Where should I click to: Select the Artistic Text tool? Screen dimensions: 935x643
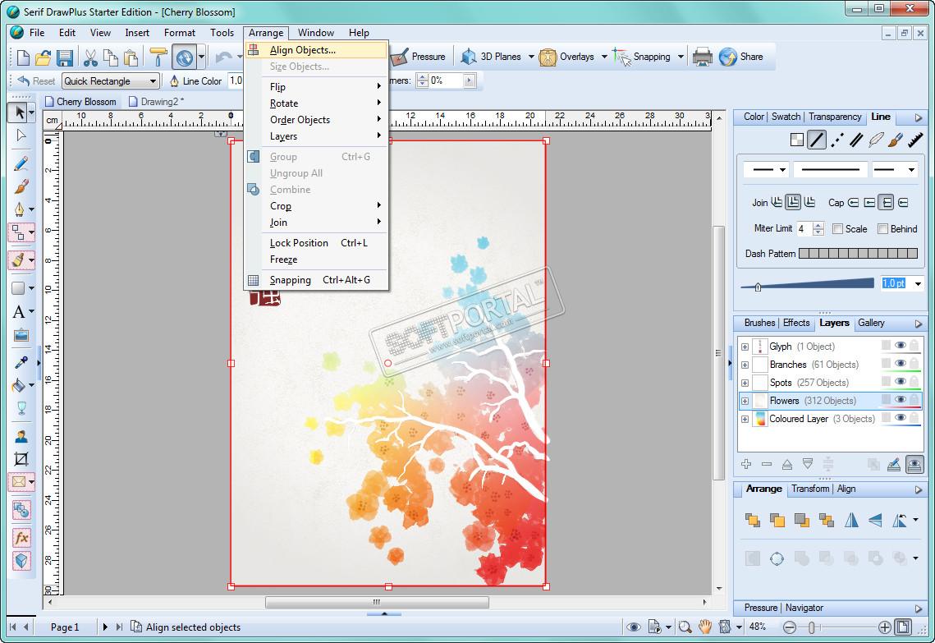click(x=19, y=311)
